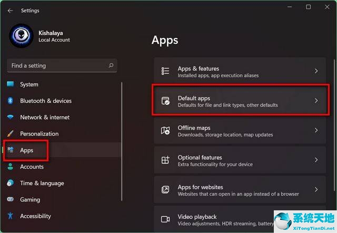Click the Time & language globe icon
Viewport: 337px width, 233px height.
coord(11,183)
